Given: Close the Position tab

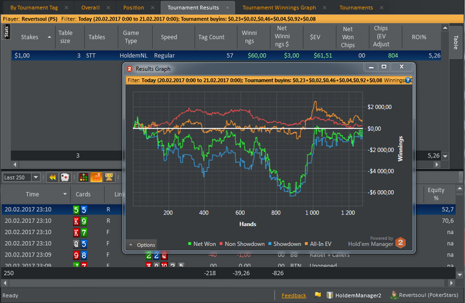Looking at the screenshot, I should click(x=152, y=8).
